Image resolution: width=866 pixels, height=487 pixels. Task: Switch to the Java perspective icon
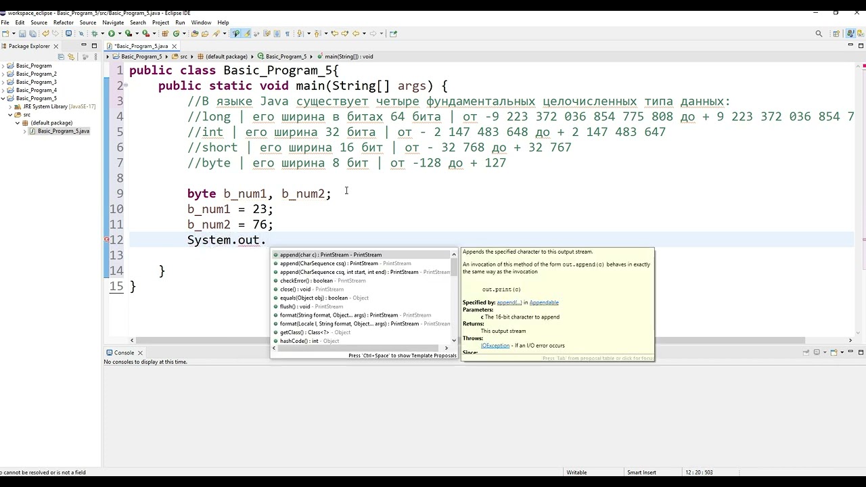click(850, 33)
